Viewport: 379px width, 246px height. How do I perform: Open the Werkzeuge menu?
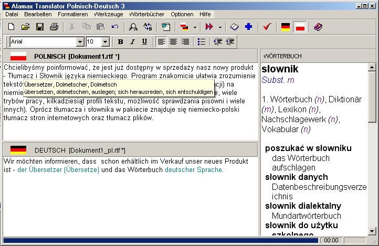pyautogui.click(x=109, y=14)
